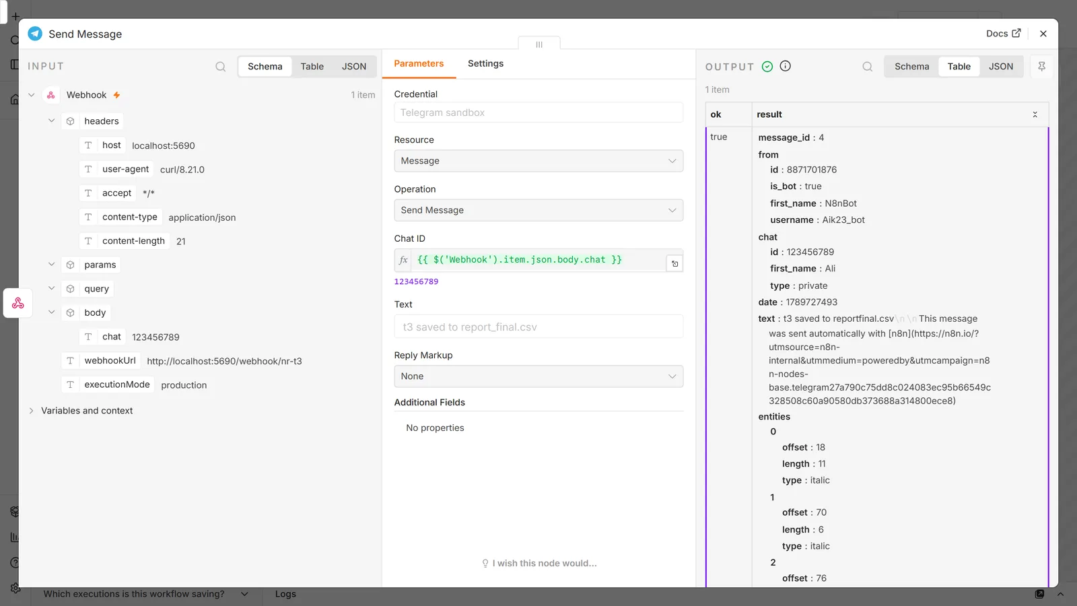
Task: Click the headers object cube icon
Action: click(70, 121)
